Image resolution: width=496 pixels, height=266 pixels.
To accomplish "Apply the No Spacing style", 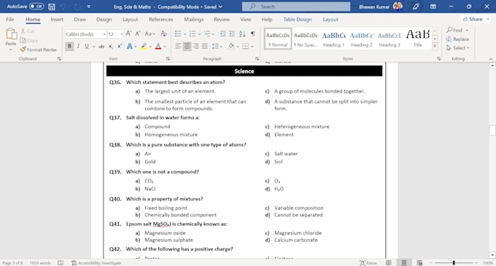I will pos(306,39).
